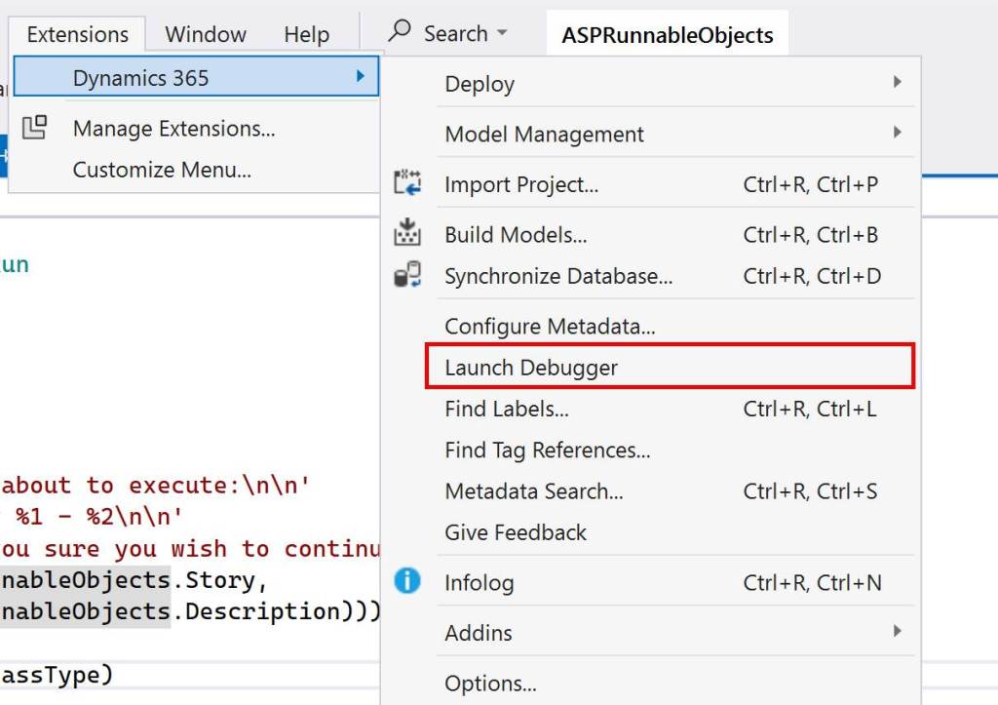Open the Extensions menu
This screenshot has height=705, width=998.
pyautogui.click(x=77, y=34)
